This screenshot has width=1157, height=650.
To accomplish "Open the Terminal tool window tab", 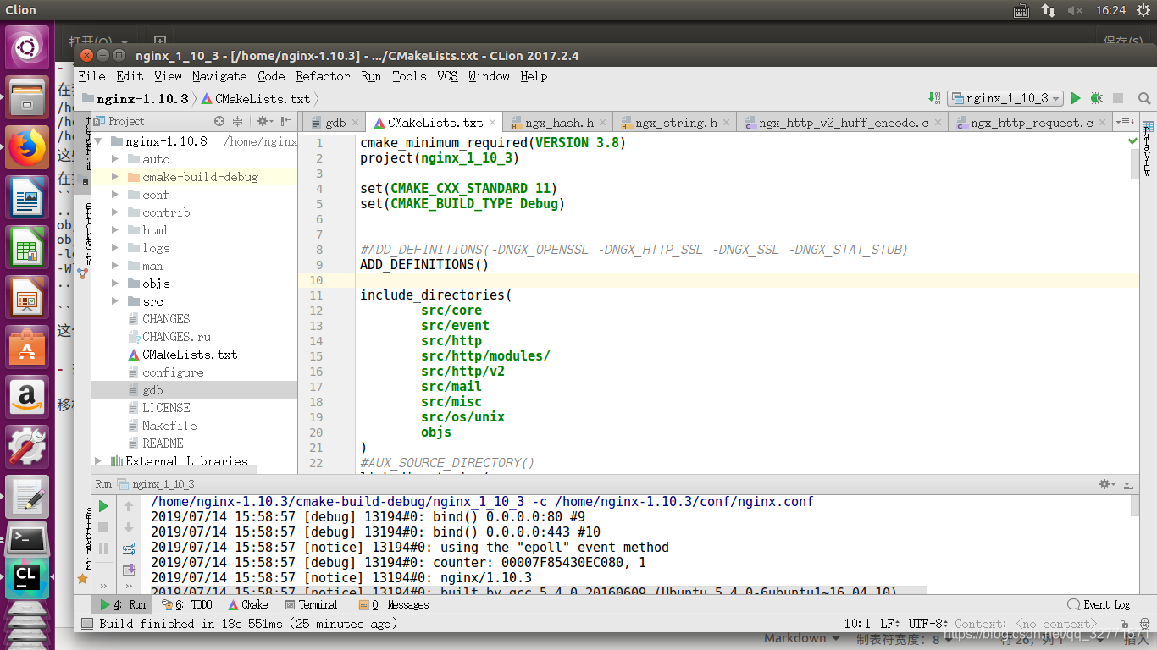I will coord(312,605).
